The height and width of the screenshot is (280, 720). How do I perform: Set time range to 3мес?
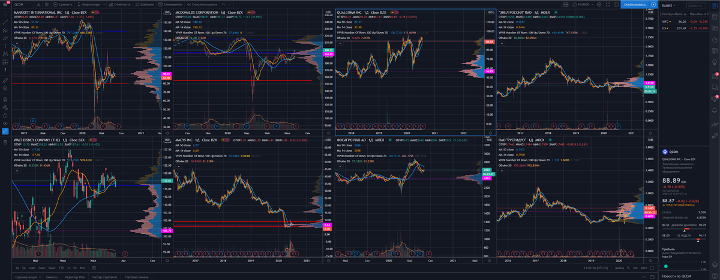point(42,268)
